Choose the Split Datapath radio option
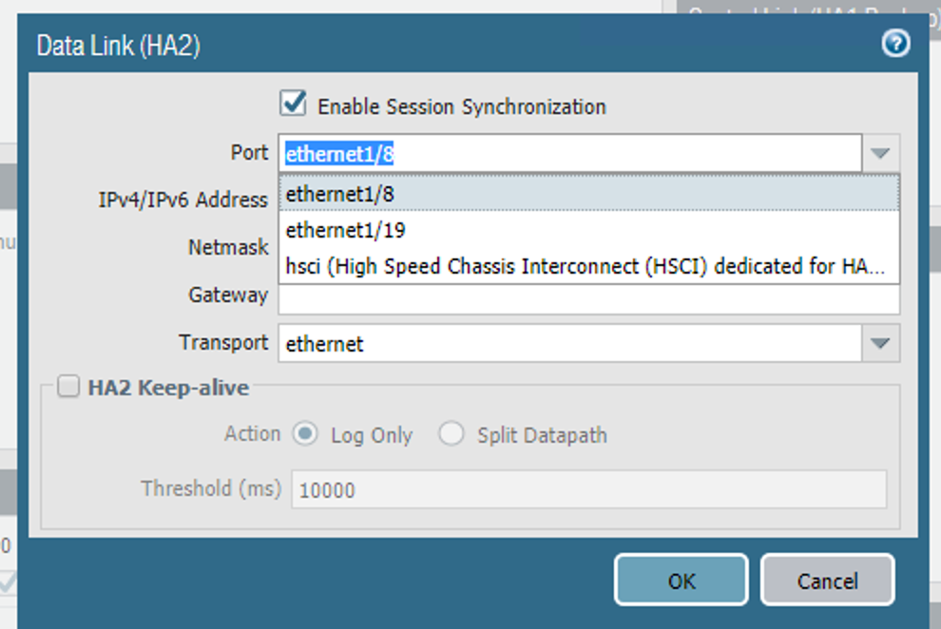The height and width of the screenshot is (629, 941). click(451, 434)
